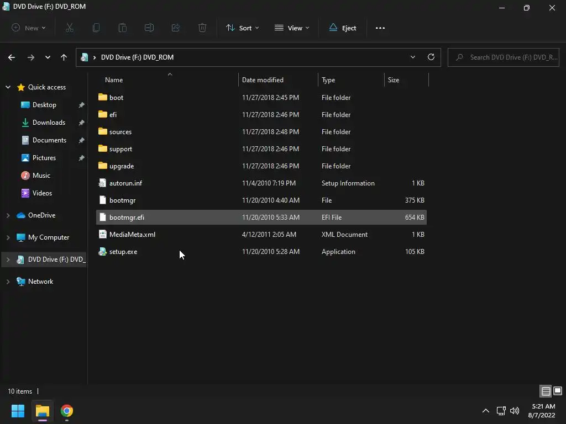The height and width of the screenshot is (424, 566).
Task: Click the Copy icon in toolbar
Action: pyautogui.click(x=96, y=28)
